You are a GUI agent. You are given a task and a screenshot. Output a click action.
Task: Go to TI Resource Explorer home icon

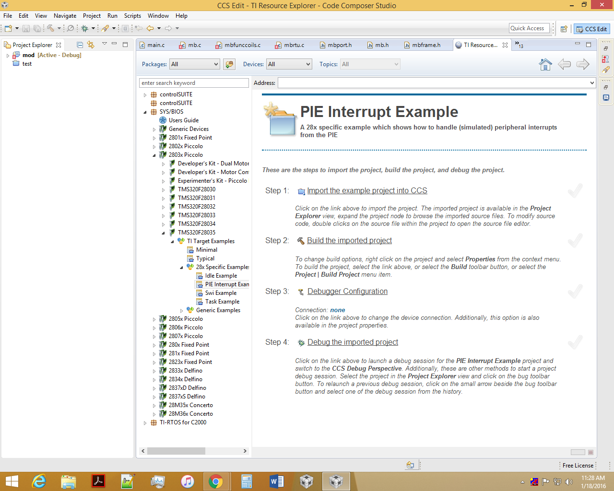pos(545,64)
